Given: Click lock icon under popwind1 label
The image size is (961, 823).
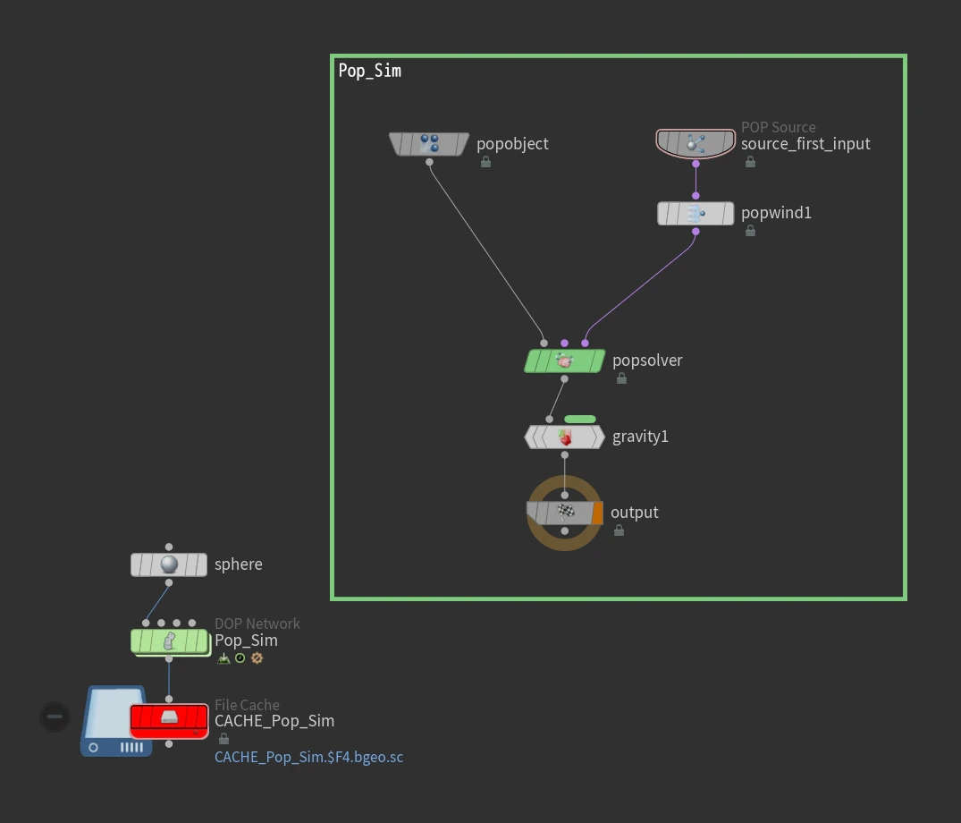Looking at the screenshot, I should click(x=750, y=231).
